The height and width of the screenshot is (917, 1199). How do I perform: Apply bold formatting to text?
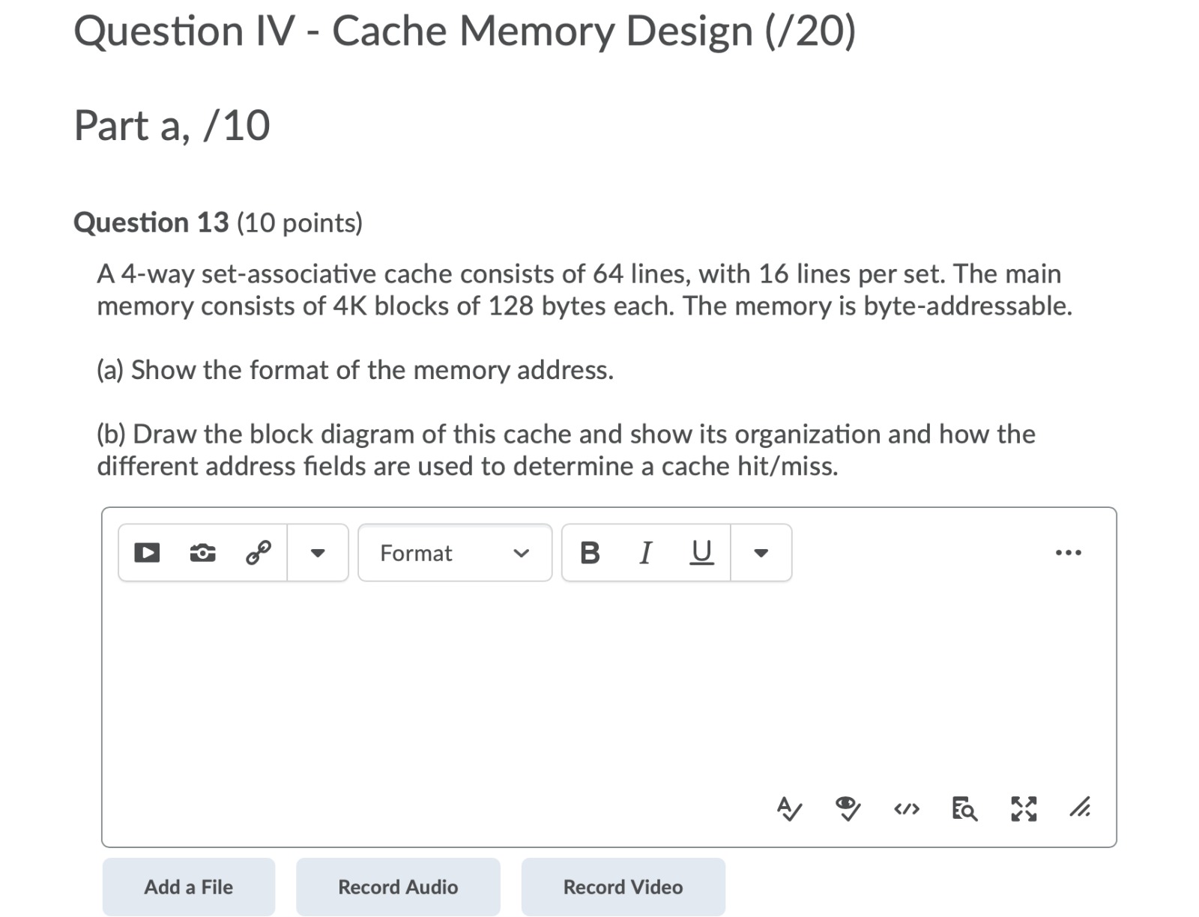pos(591,553)
